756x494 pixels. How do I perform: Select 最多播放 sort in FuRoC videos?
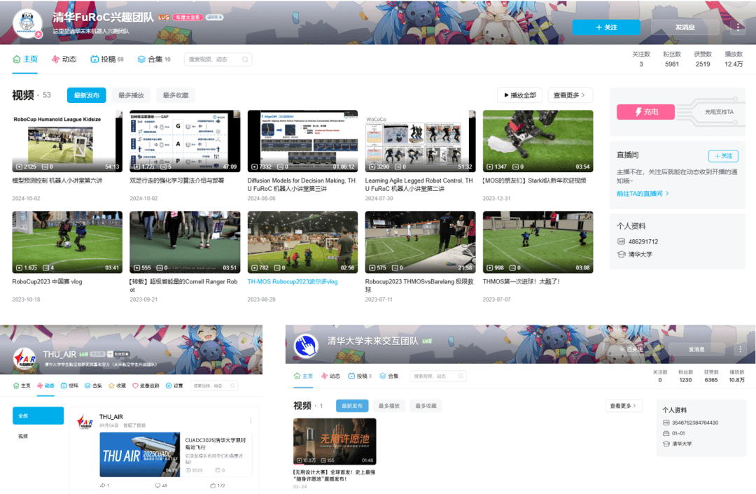[x=131, y=95]
